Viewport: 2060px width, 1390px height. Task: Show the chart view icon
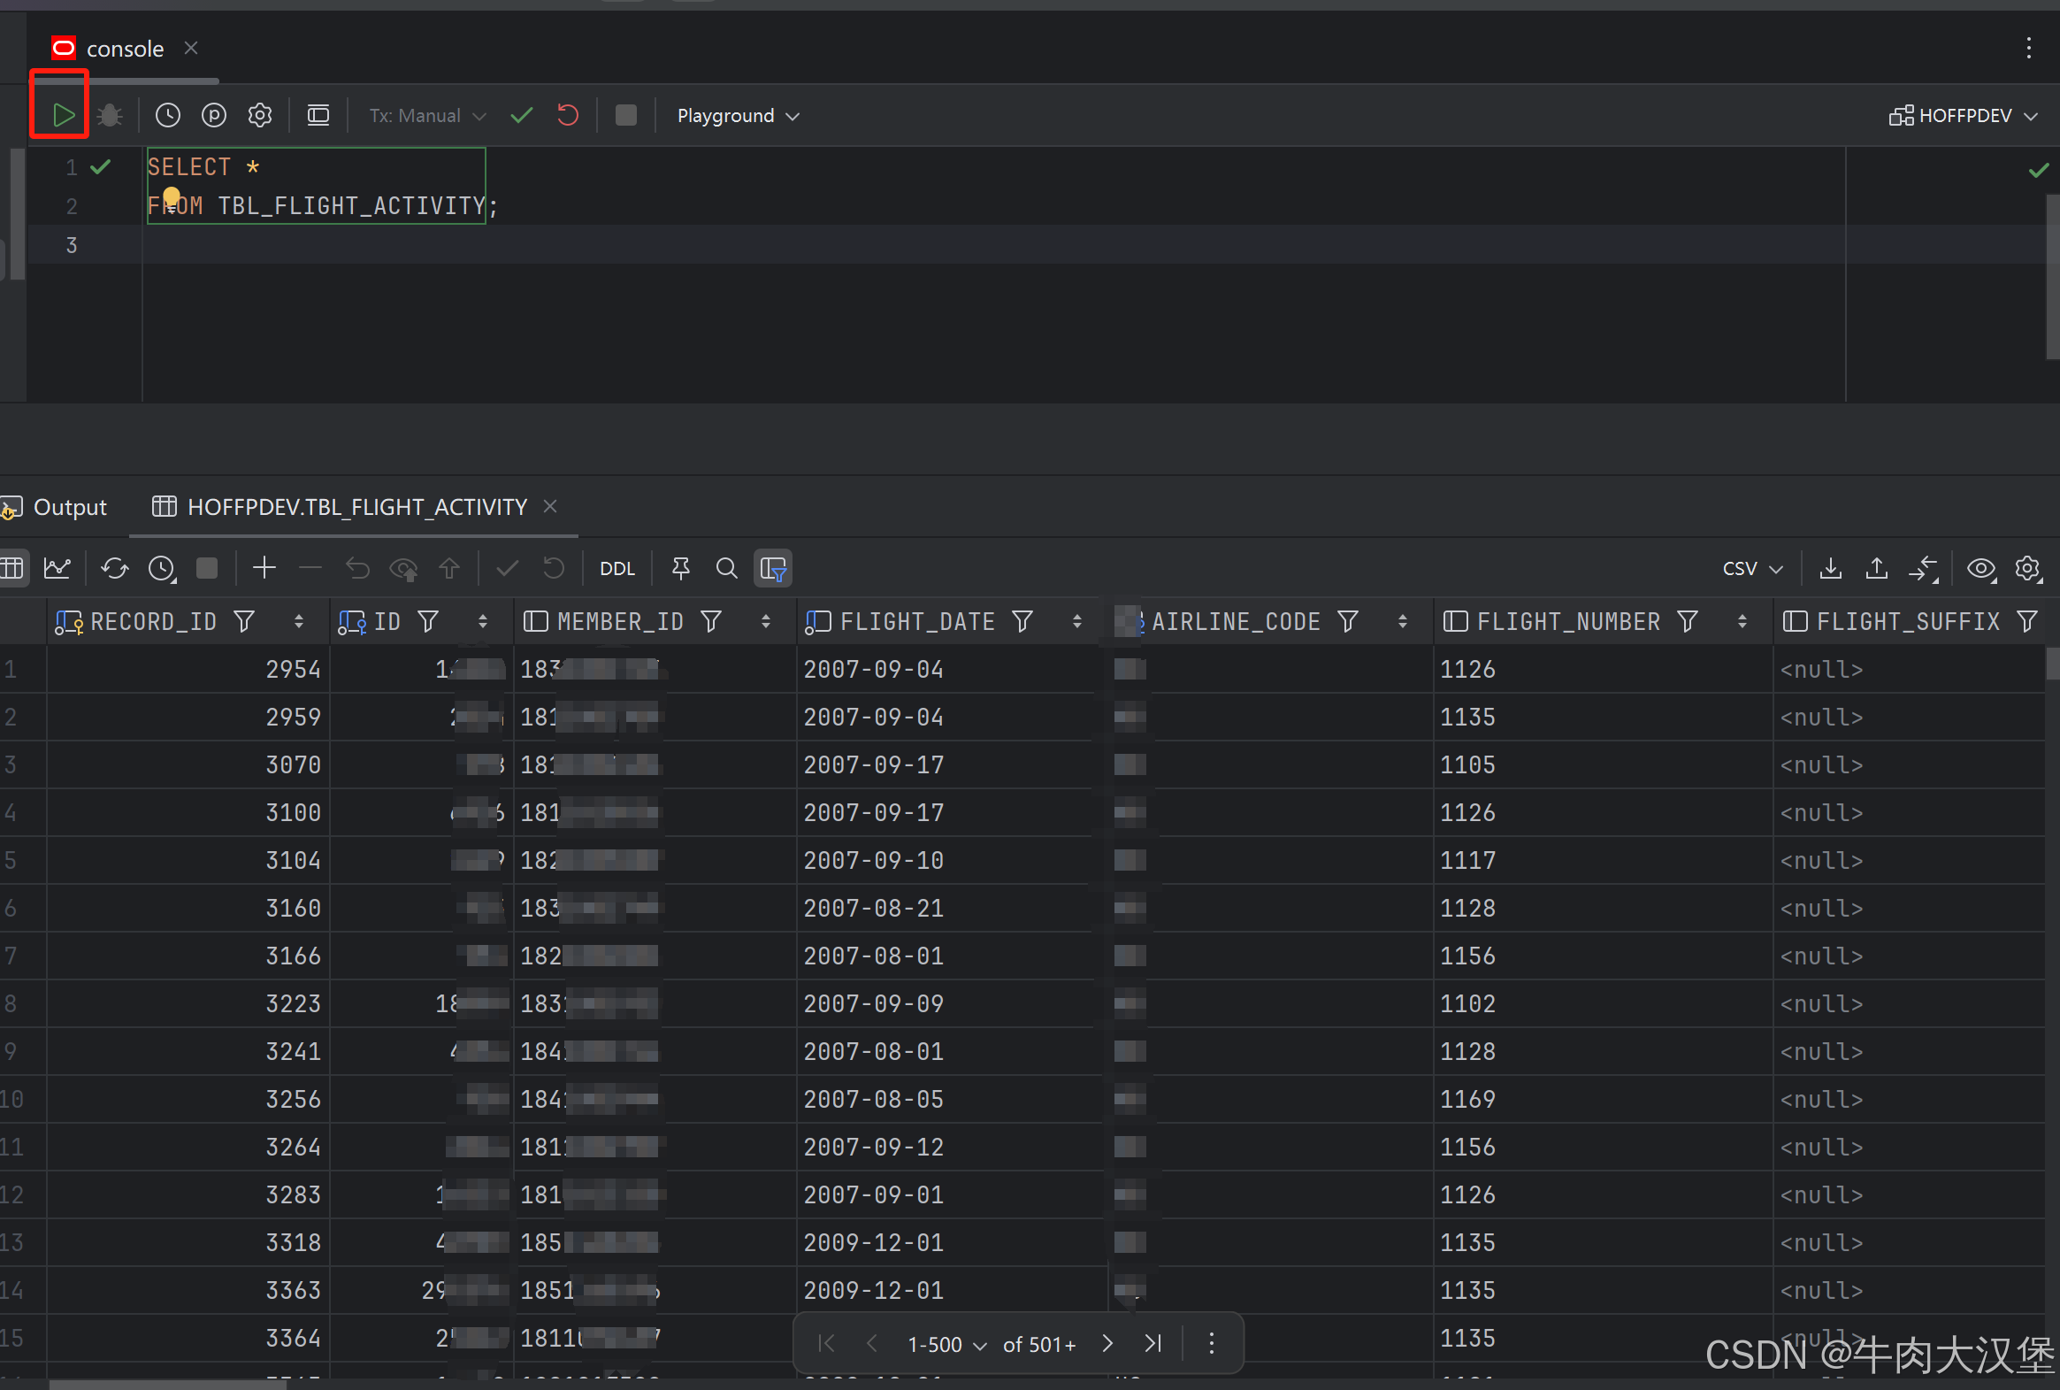coord(57,568)
